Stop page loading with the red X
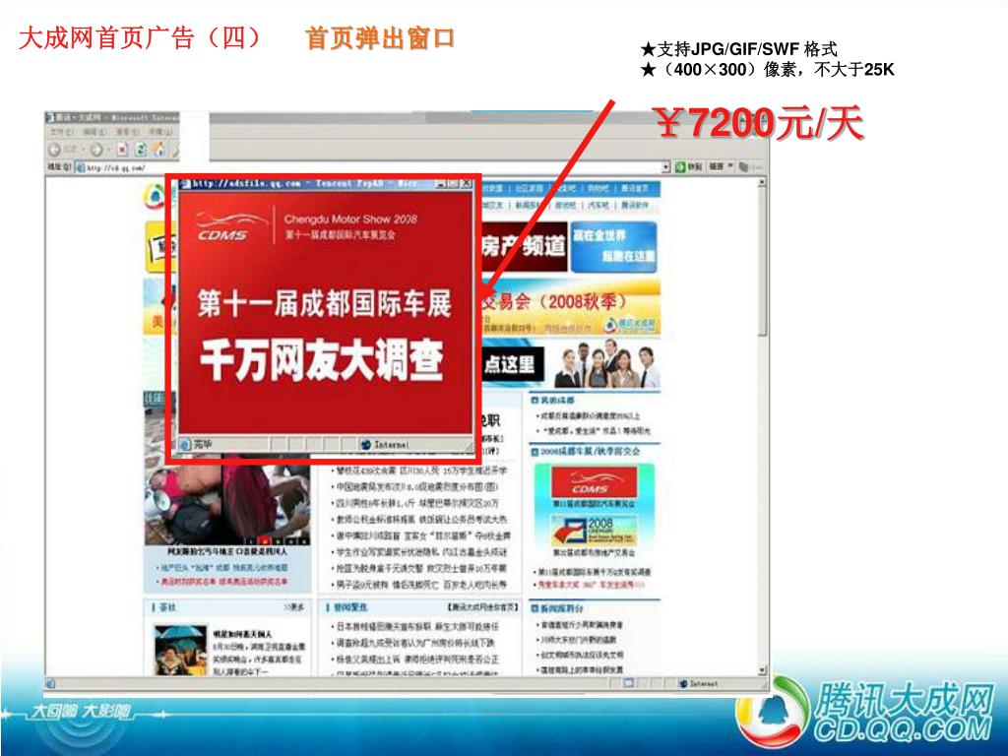Image resolution: width=1008 pixels, height=756 pixels. pos(122,150)
